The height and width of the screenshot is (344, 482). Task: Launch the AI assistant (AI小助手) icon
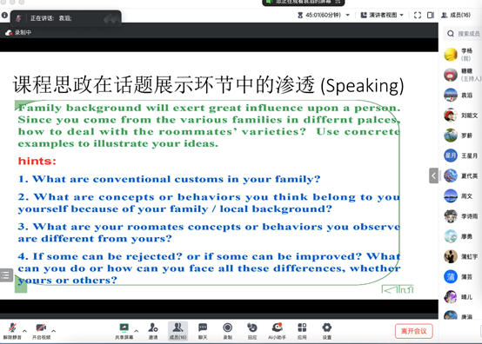(x=277, y=331)
